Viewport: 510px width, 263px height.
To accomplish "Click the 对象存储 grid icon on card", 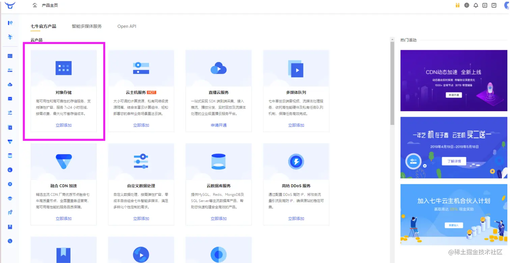I will [x=64, y=68].
